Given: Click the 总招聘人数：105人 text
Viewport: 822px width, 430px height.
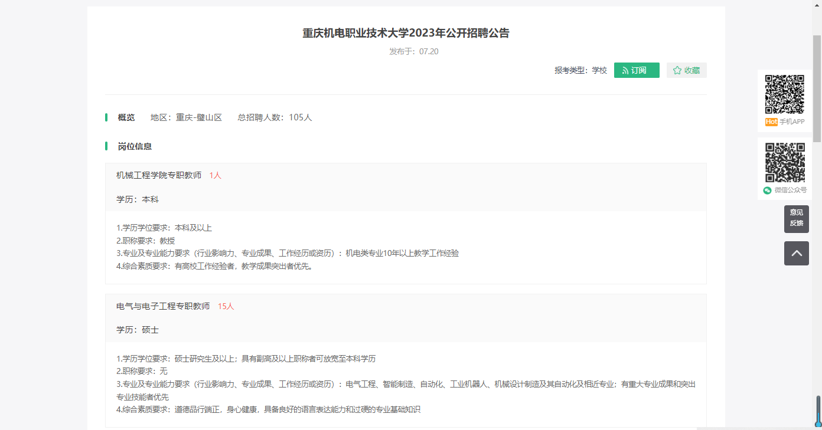Looking at the screenshot, I should click(275, 117).
